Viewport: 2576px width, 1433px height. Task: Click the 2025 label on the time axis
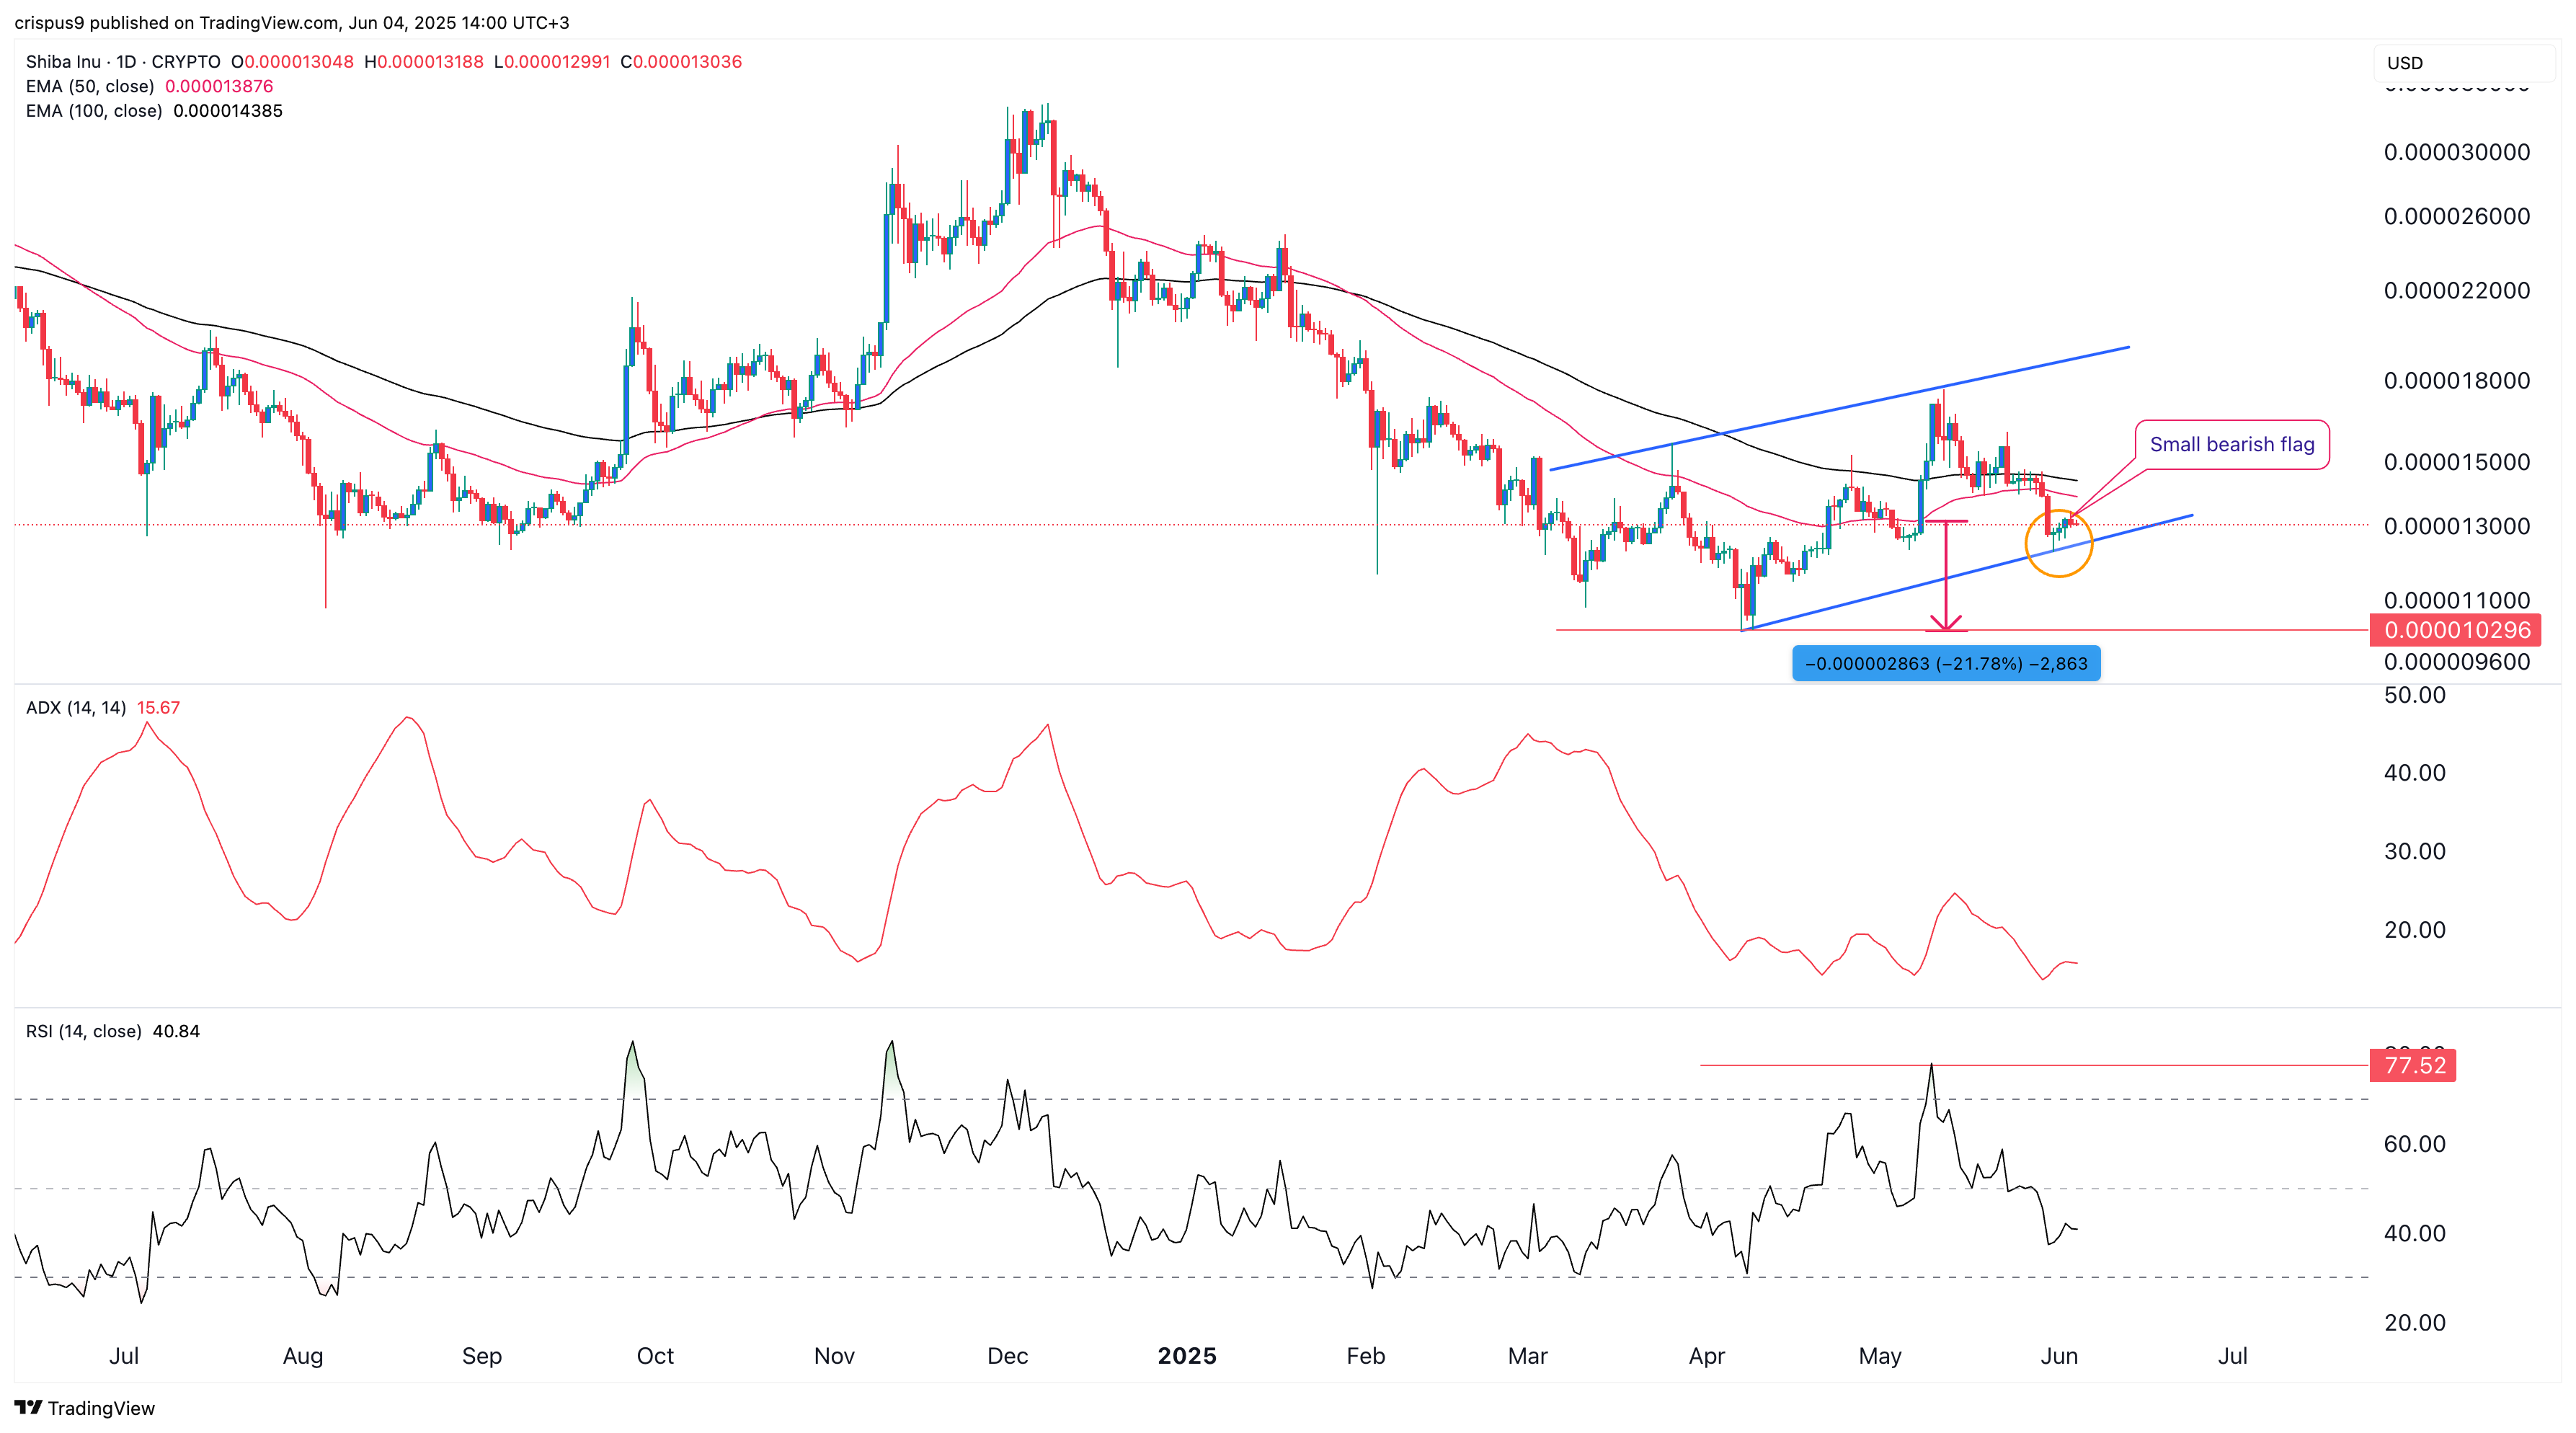(1186, 1356)
